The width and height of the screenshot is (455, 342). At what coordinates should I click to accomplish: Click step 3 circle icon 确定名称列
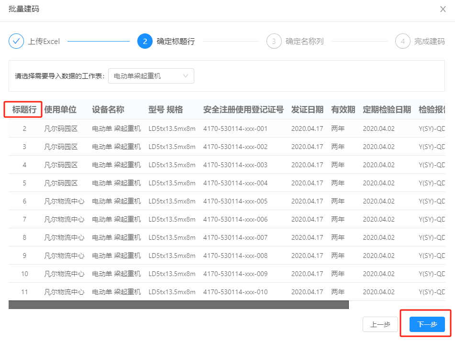point(274,41)
